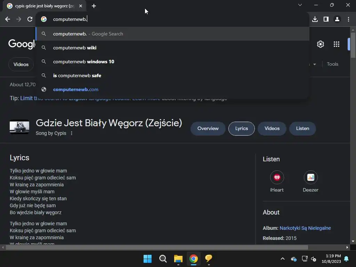
Task: Click the horizontal page scrollbar
Action: [x=157, y=247]
